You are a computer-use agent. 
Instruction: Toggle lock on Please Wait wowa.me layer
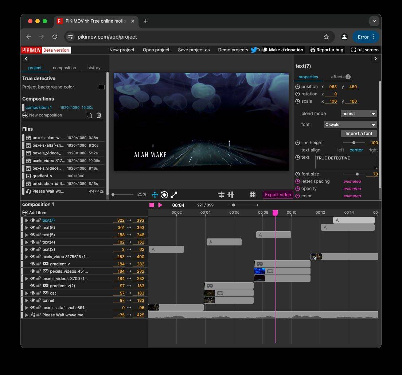click(39, 315)
